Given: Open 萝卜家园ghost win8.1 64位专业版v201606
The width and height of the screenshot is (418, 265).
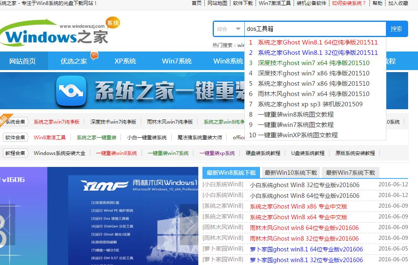Looking at the screenshot, I should (x=307, y=249).
